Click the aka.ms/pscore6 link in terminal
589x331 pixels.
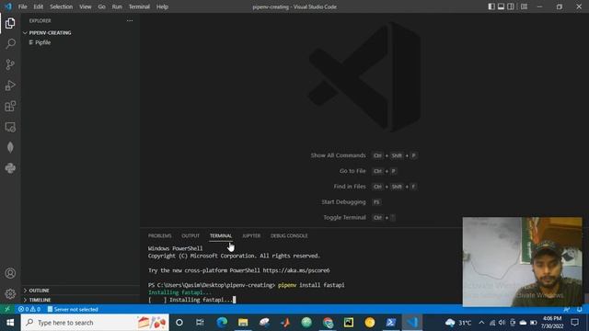[296, 270]
